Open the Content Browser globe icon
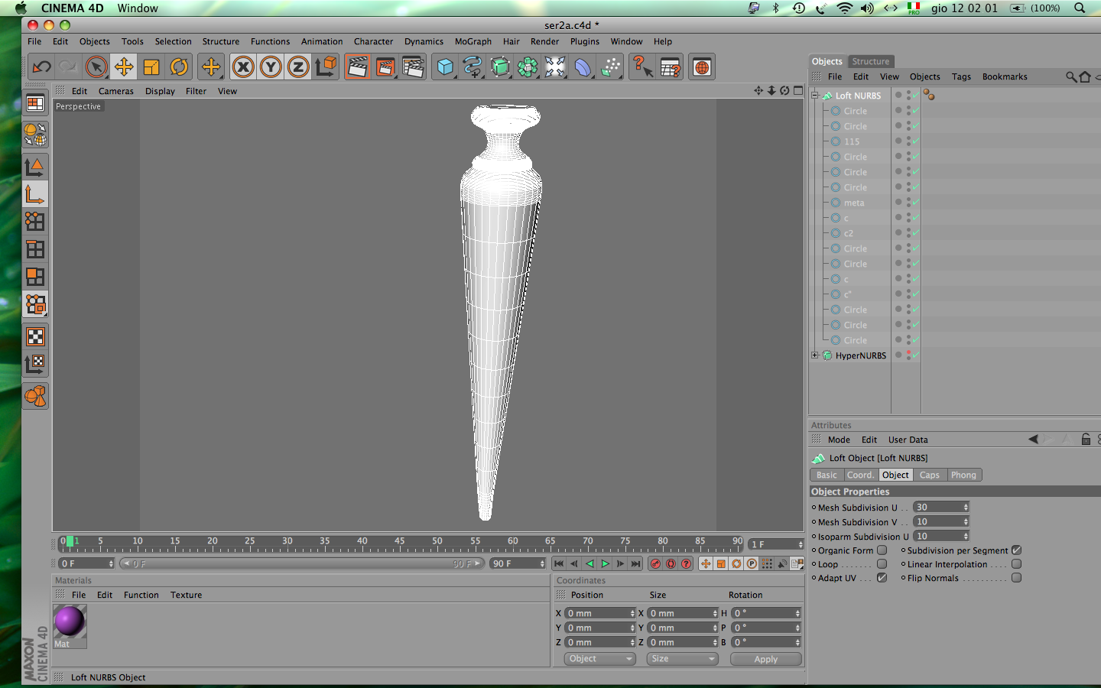 point(702,67)
